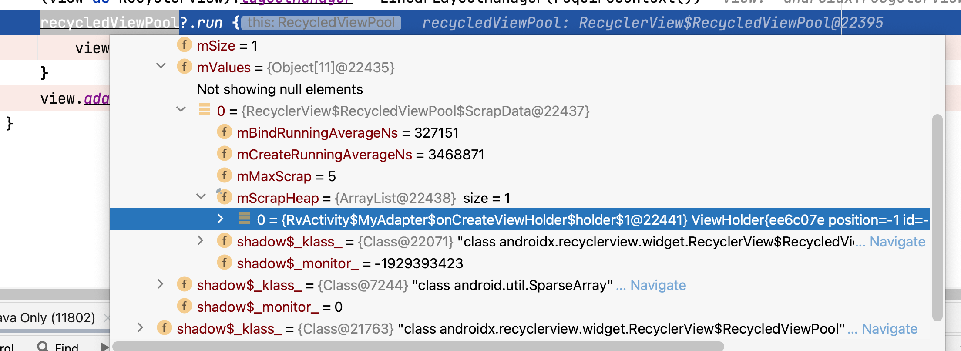Click the vertical scrollbar of the variables popup

click(937, 218)
